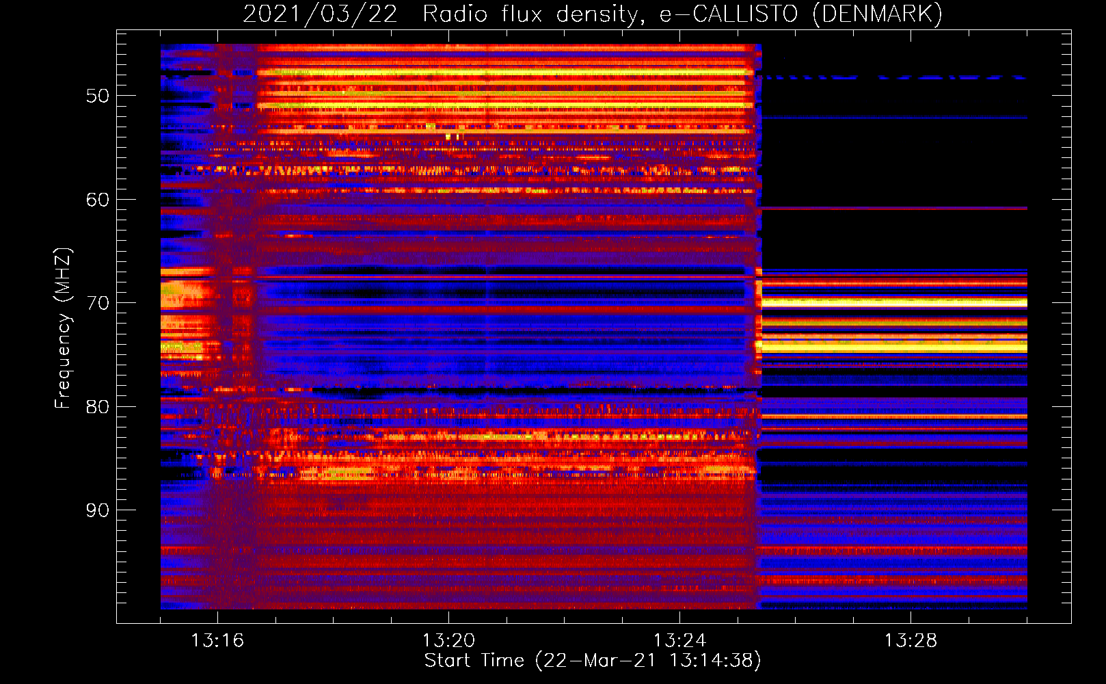Click the plot title "Radio flux density, e-CALLISTO (DENMARK)"
The width and height of the screenshot is (1106, 684).
(682, 14)
